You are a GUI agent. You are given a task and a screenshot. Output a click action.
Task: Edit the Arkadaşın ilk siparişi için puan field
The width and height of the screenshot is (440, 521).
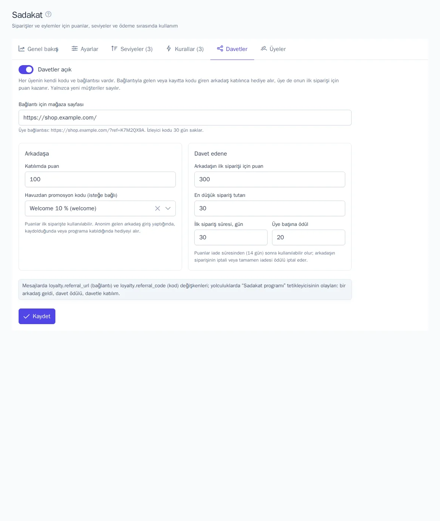tap(270, 179)
